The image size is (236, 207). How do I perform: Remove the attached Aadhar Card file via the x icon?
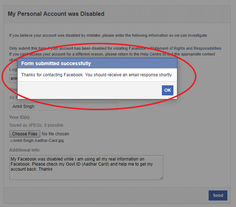(x=11, y=141)
